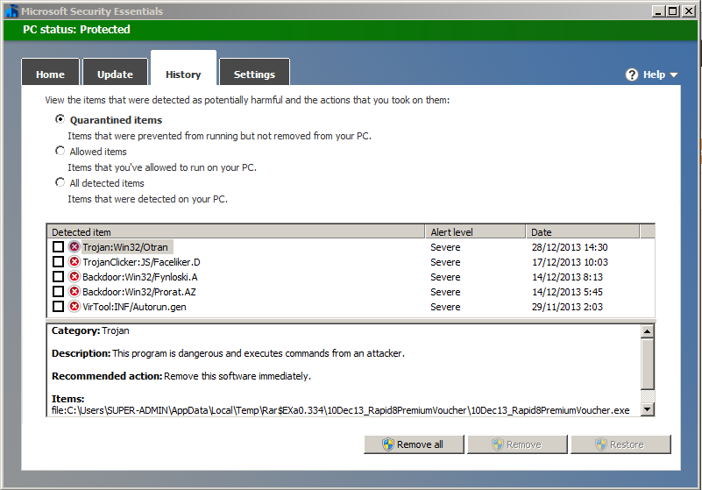Screen dimensions: 702x490
Task: Click the Microsoft Security Essentials title bar icon
Action: [11, 11]
